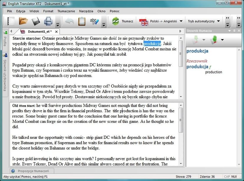Image resolution: width=244 pixels, height=181 pixels.
Task: Click the 'Rzeczownik' label in dictionary
Action: [x=197, y=61]
